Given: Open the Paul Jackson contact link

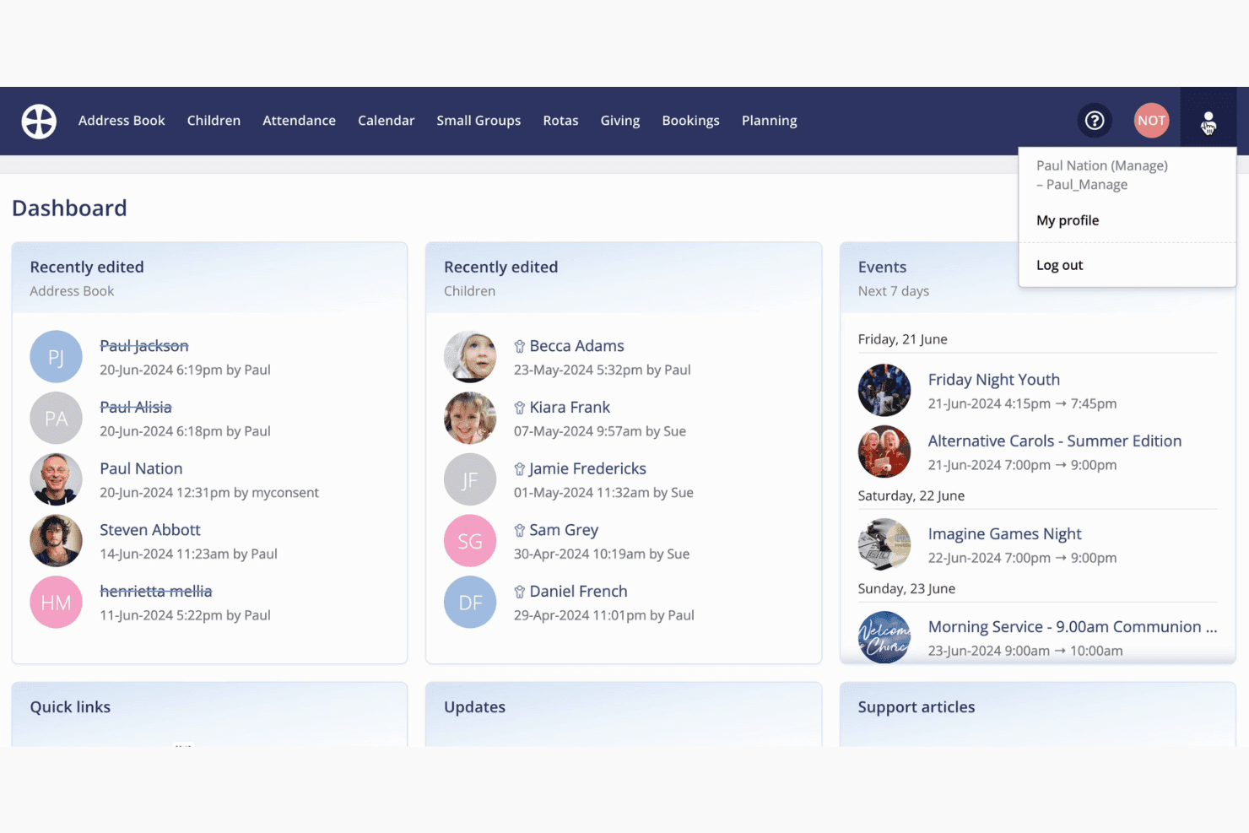Looking at the screenshot, I should 144,346.
